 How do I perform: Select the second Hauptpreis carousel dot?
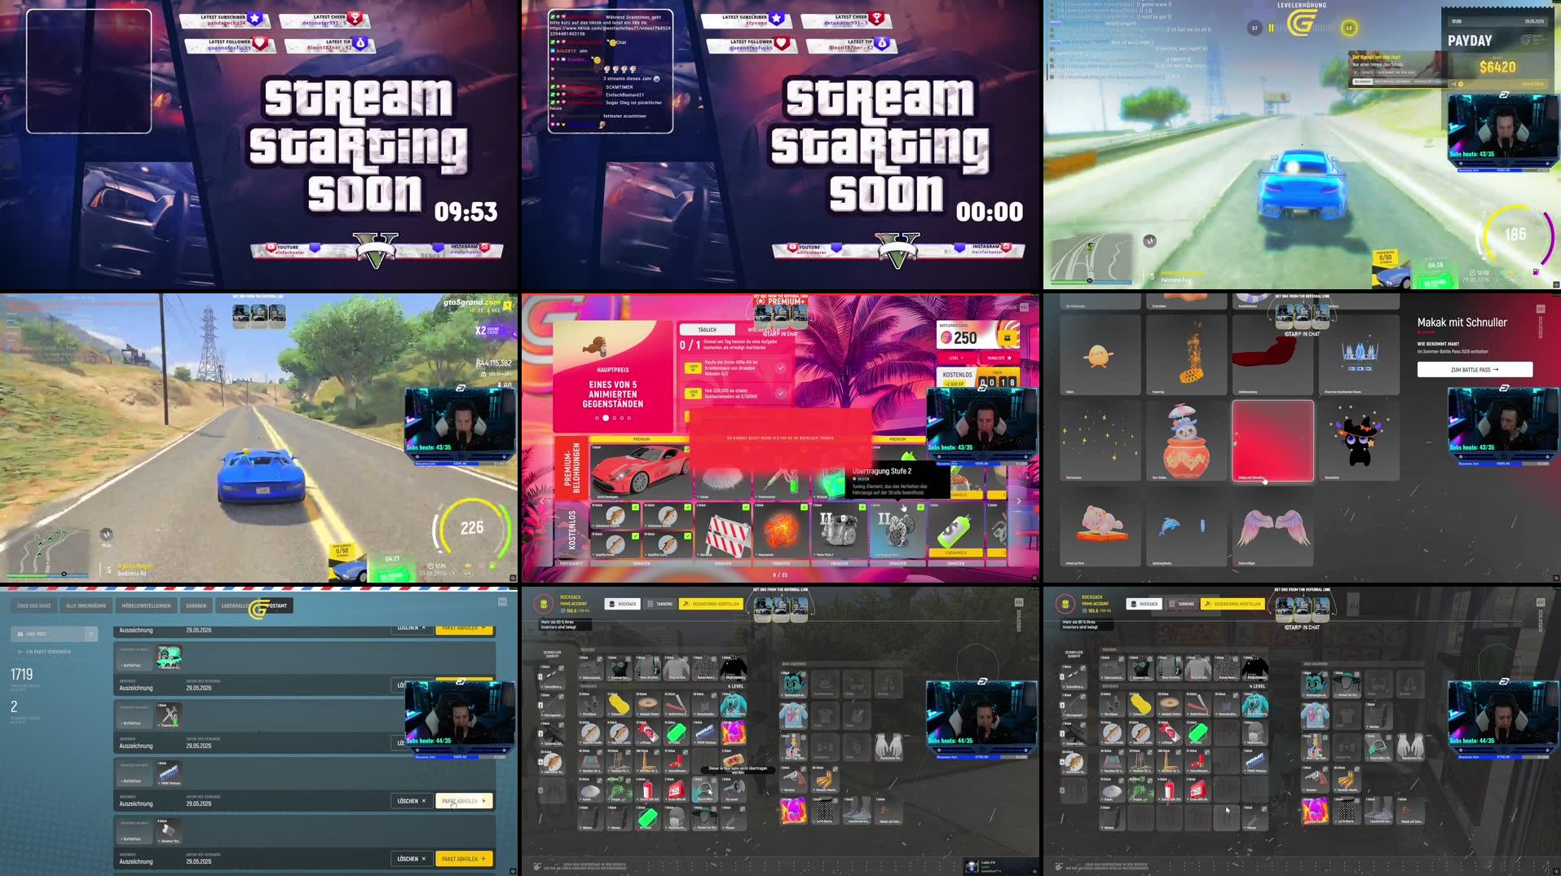605,418
